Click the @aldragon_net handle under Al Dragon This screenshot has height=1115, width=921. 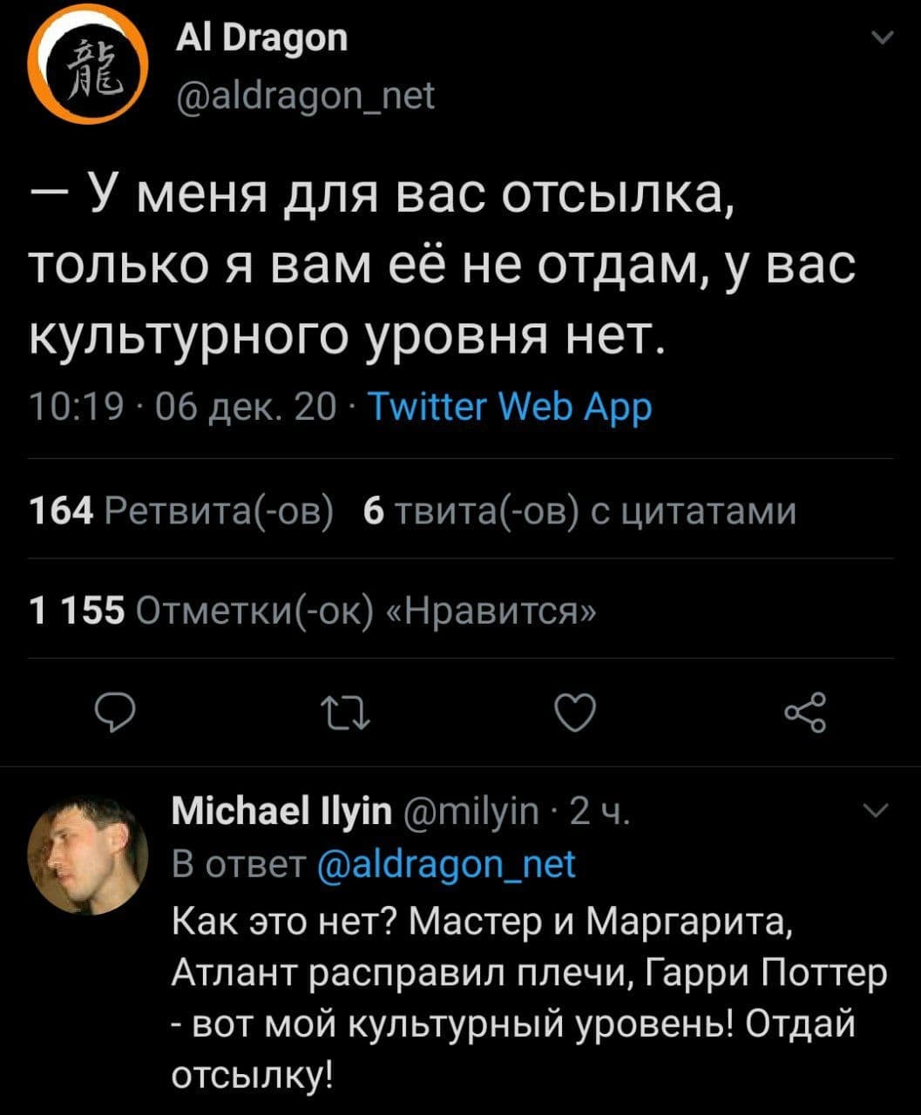[304, 94]
